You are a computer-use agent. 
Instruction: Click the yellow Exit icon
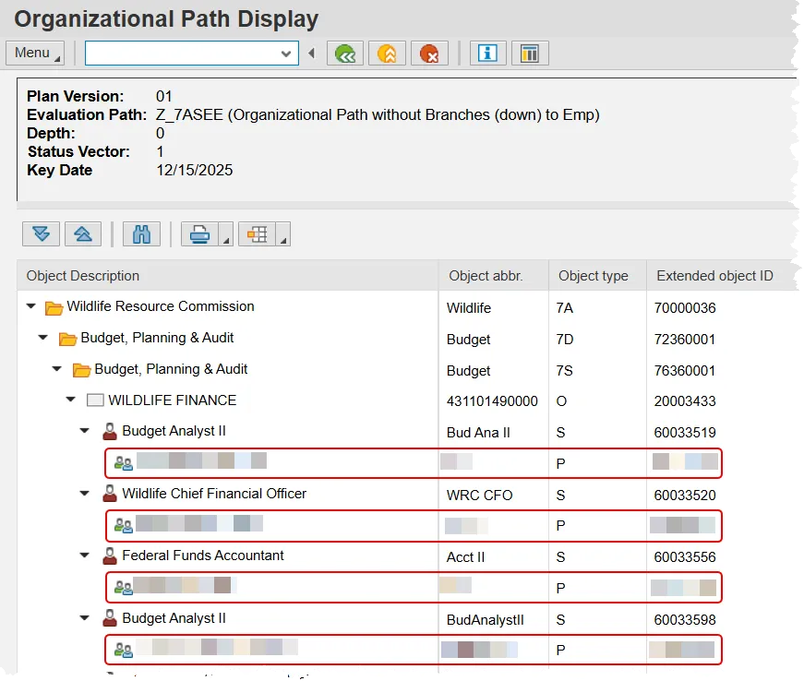point(387,54)
